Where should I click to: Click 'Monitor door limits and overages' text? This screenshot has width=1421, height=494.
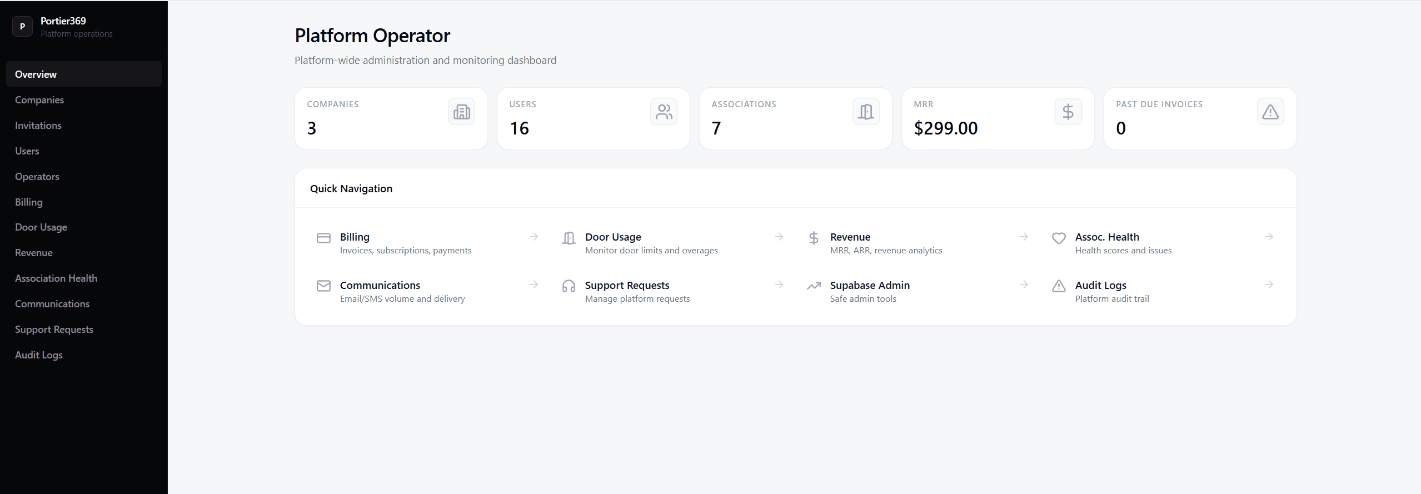pyautogui.click(x=651, y=251)
